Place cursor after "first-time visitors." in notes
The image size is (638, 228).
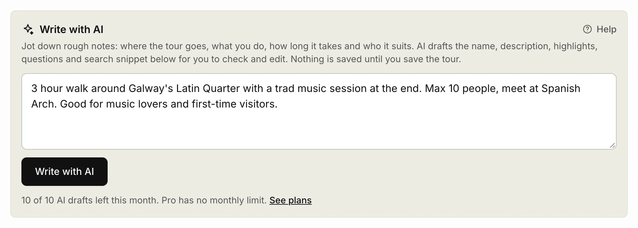point(278,104)
